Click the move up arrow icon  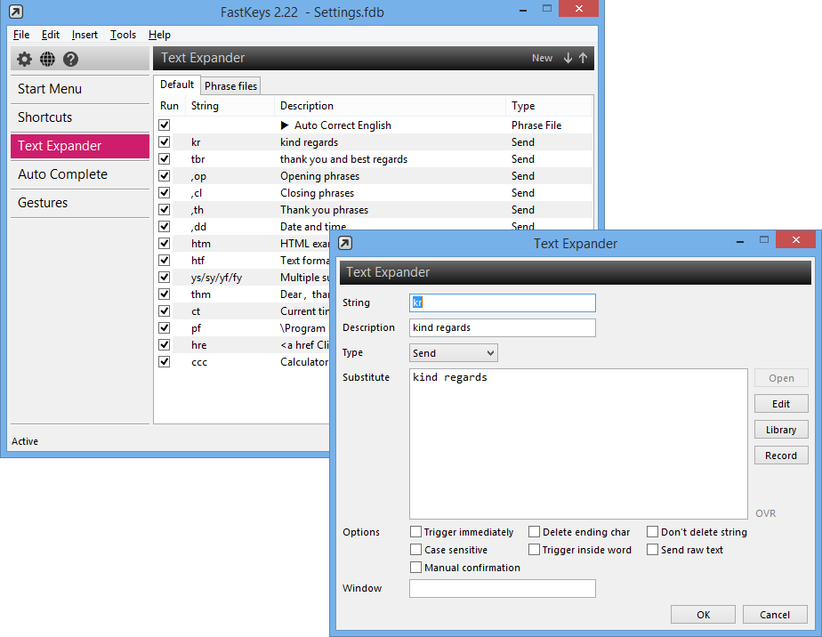[583, 58]
